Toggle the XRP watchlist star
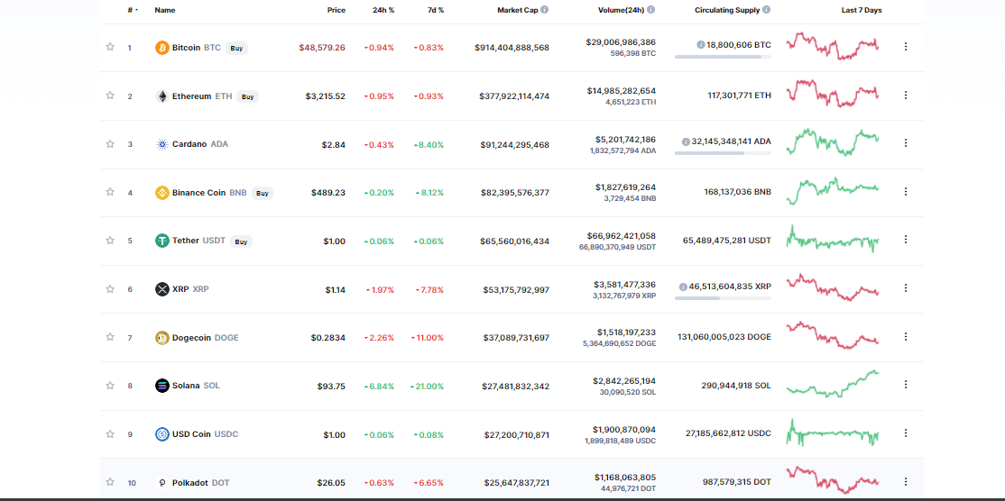 pyautogui.click(x=110, y=288)
